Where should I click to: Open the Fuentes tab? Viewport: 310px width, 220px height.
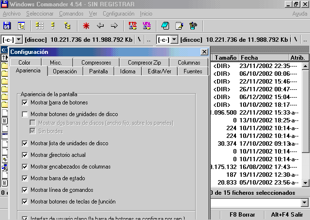pos(193,71)
